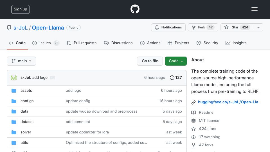Click the solver folder icon
This screenshot has height=152, width=270.
pos(14,132)
